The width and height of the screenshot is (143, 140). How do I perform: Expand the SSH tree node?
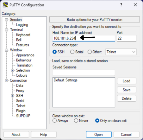(x=12, y=96)
